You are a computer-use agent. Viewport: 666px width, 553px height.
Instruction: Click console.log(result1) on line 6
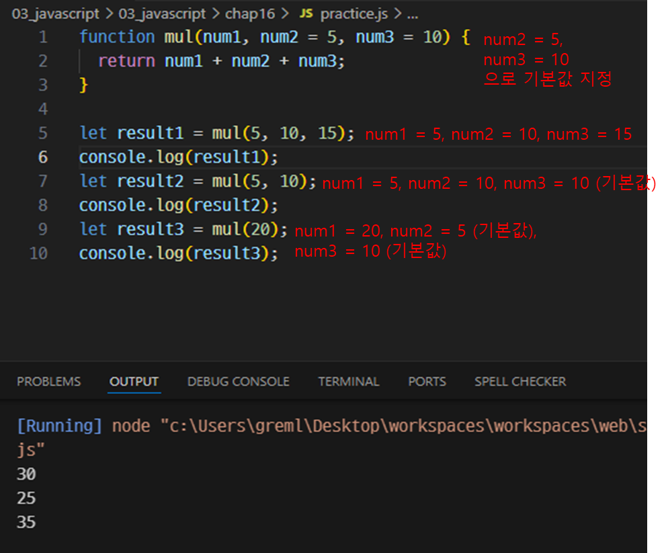[x=178, y=158]
